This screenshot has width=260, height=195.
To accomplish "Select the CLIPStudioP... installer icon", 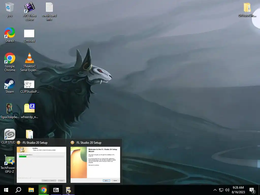I will (29, 87).
